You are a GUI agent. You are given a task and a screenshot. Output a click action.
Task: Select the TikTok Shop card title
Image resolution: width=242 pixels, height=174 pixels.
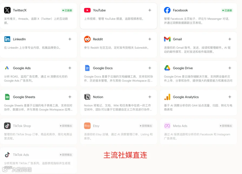pyautogui.click(x=22, y=126)
